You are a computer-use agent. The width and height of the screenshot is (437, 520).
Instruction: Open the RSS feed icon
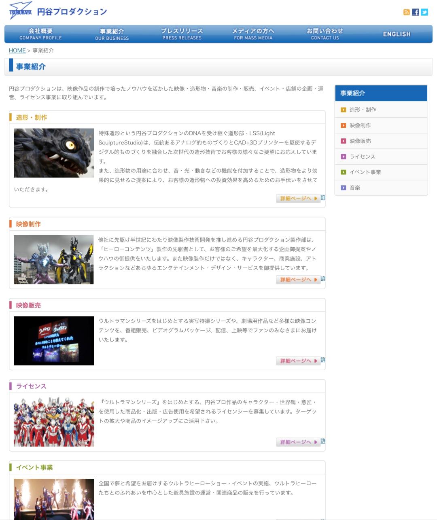[x=406, y=12]
